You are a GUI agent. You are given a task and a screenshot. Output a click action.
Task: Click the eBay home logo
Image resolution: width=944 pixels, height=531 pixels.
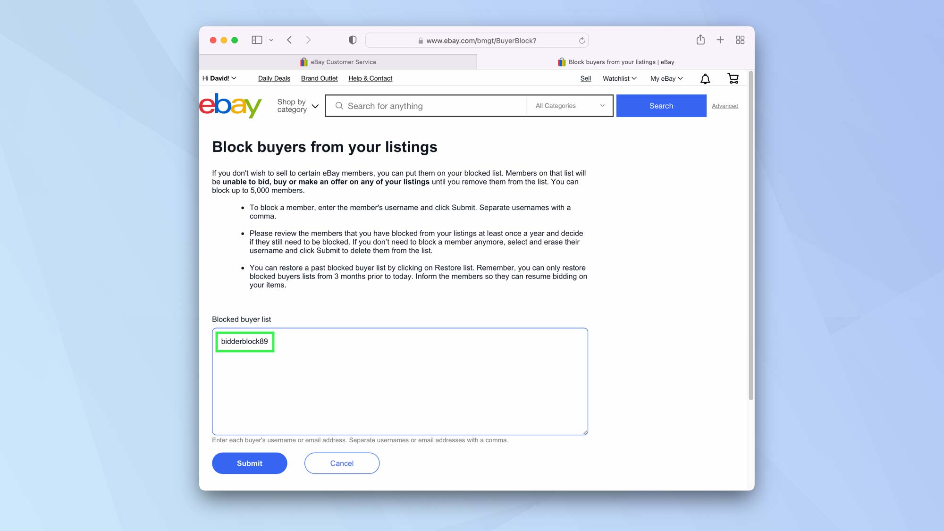[231, 106]
